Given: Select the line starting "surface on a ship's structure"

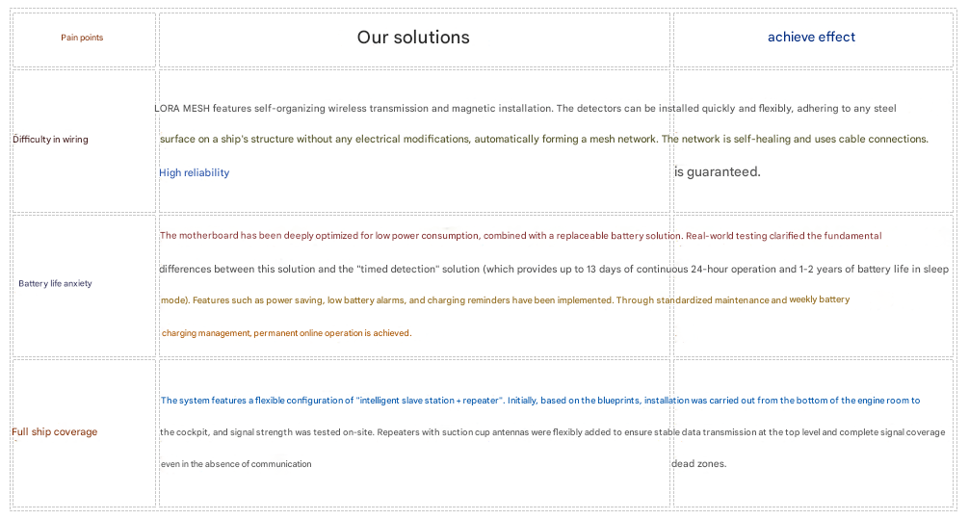Looking at the screenshot, I should (543, 140).
